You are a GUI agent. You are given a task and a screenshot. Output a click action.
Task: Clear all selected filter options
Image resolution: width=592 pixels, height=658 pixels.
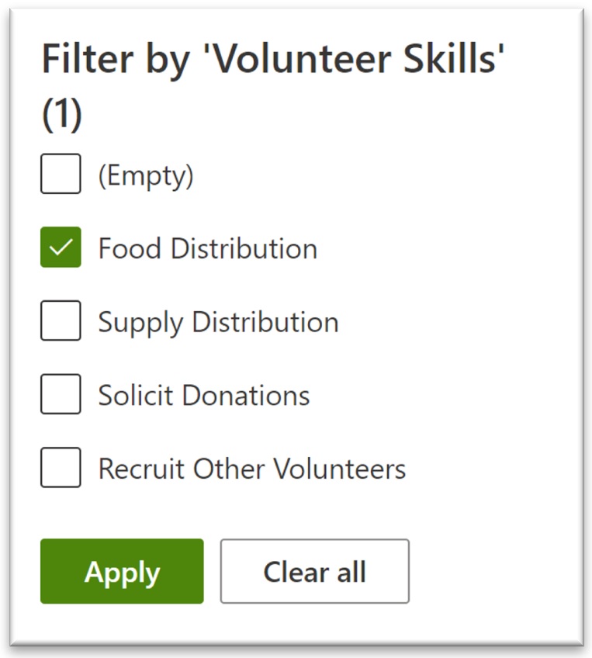click(314, 571)
